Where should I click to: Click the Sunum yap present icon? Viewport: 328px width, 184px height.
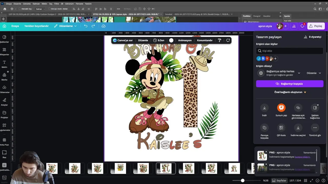point(281,108)
